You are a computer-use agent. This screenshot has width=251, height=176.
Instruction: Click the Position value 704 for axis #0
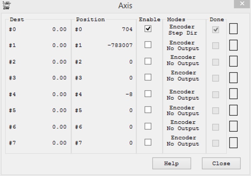point(127,29)
